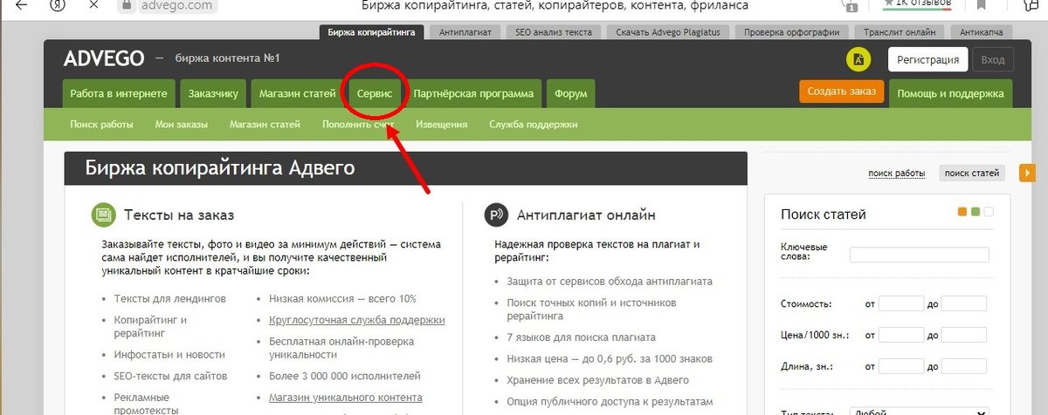Click the Биржа копирайтинга Адвего title
Viewport: 1048px width, 415px height.
[x=220, y=168]
